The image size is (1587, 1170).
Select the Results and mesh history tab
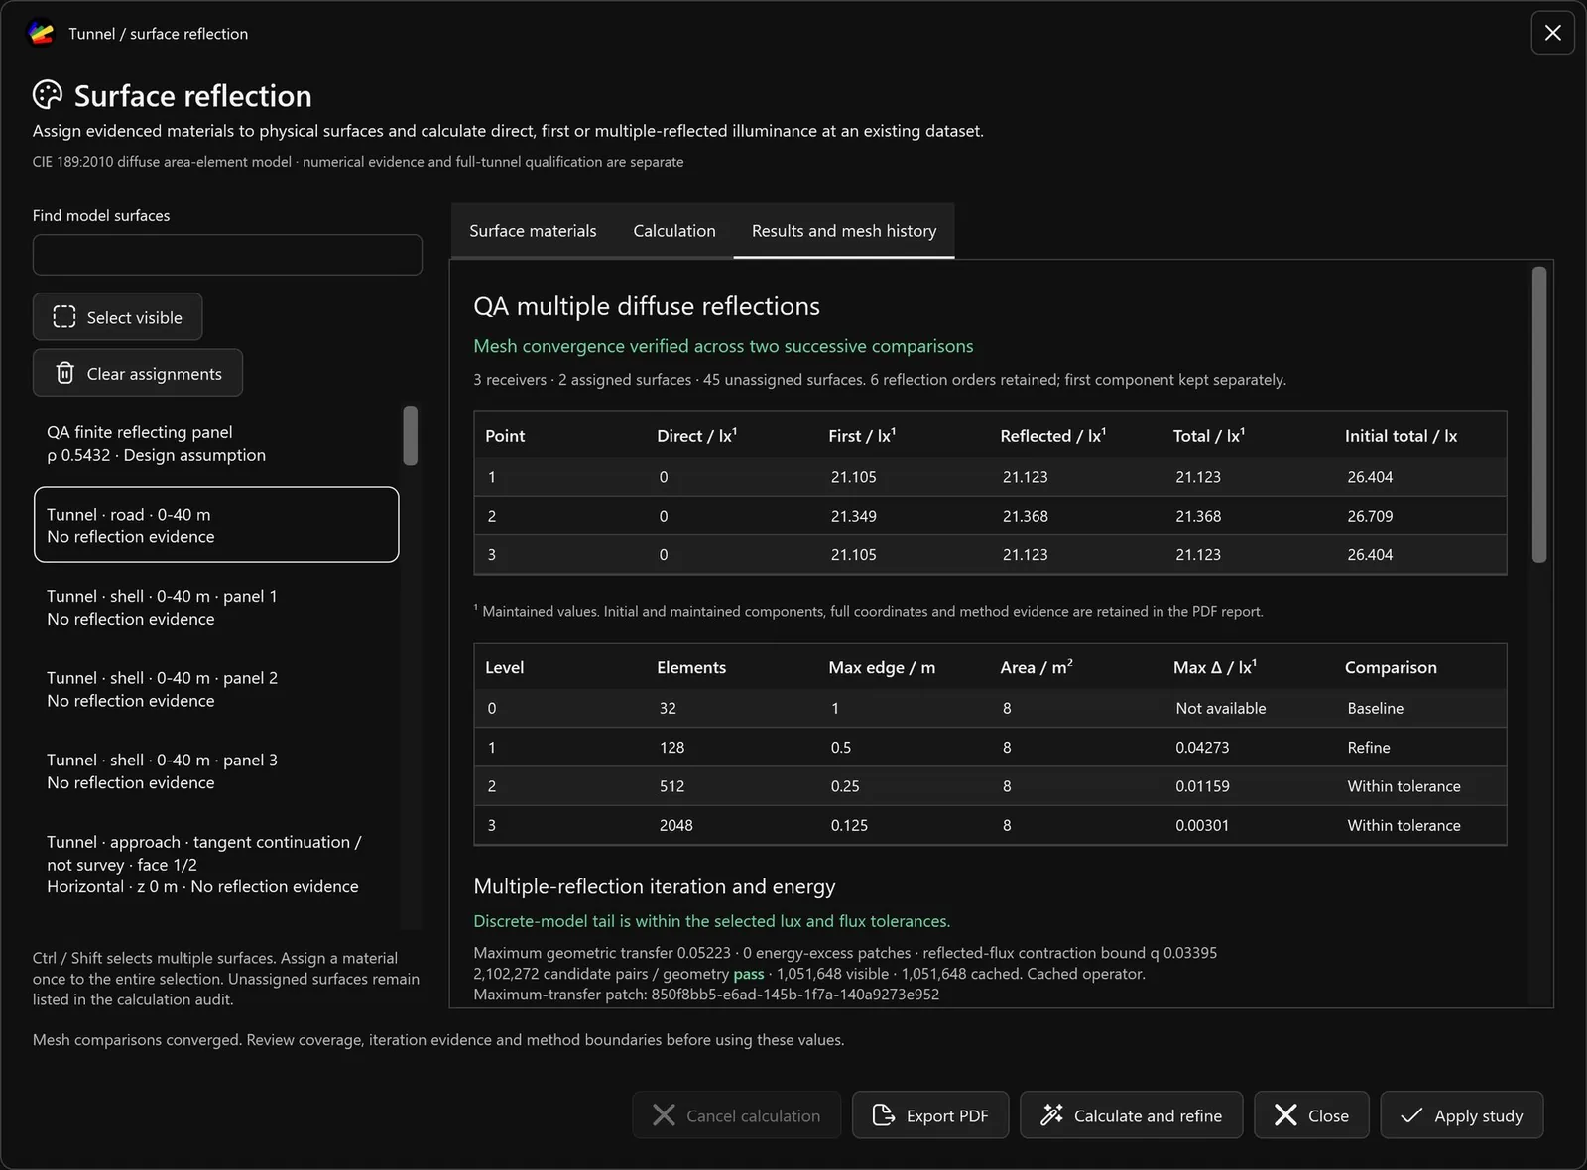pos(844,231)
